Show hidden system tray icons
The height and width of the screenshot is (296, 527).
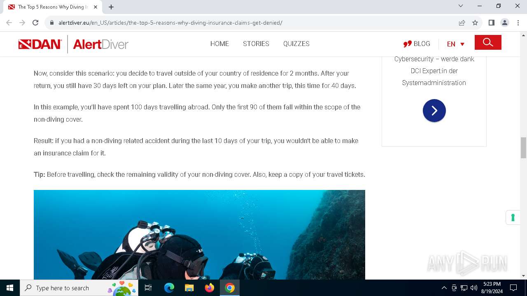click(444, 288)
